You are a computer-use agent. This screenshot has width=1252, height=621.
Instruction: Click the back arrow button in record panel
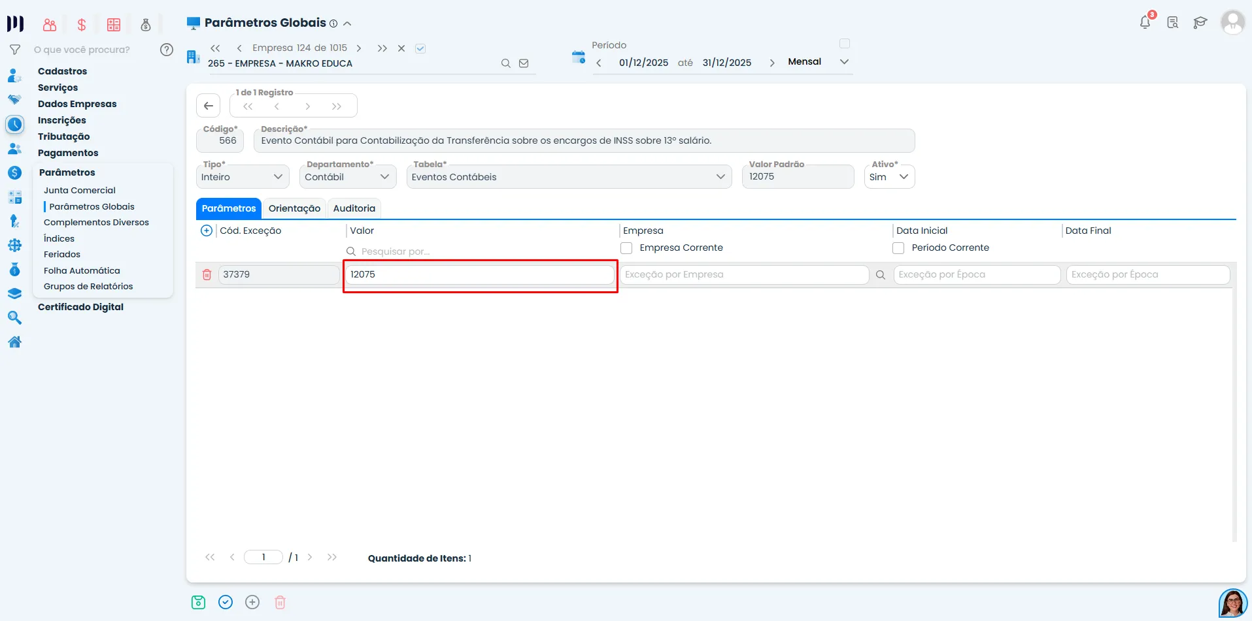point(209,106)
